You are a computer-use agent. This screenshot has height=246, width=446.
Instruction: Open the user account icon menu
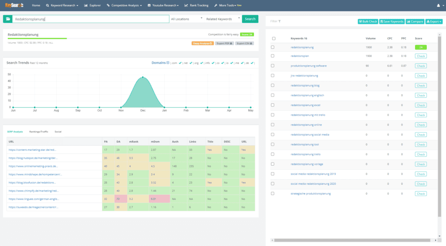(438, 5)
